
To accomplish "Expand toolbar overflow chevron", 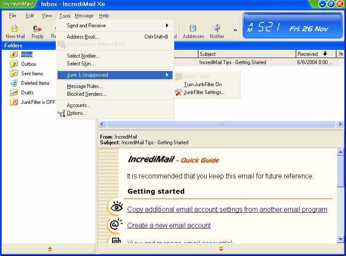I will [x=235, y=30].
